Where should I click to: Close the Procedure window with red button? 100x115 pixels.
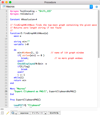tap(3, 2)
